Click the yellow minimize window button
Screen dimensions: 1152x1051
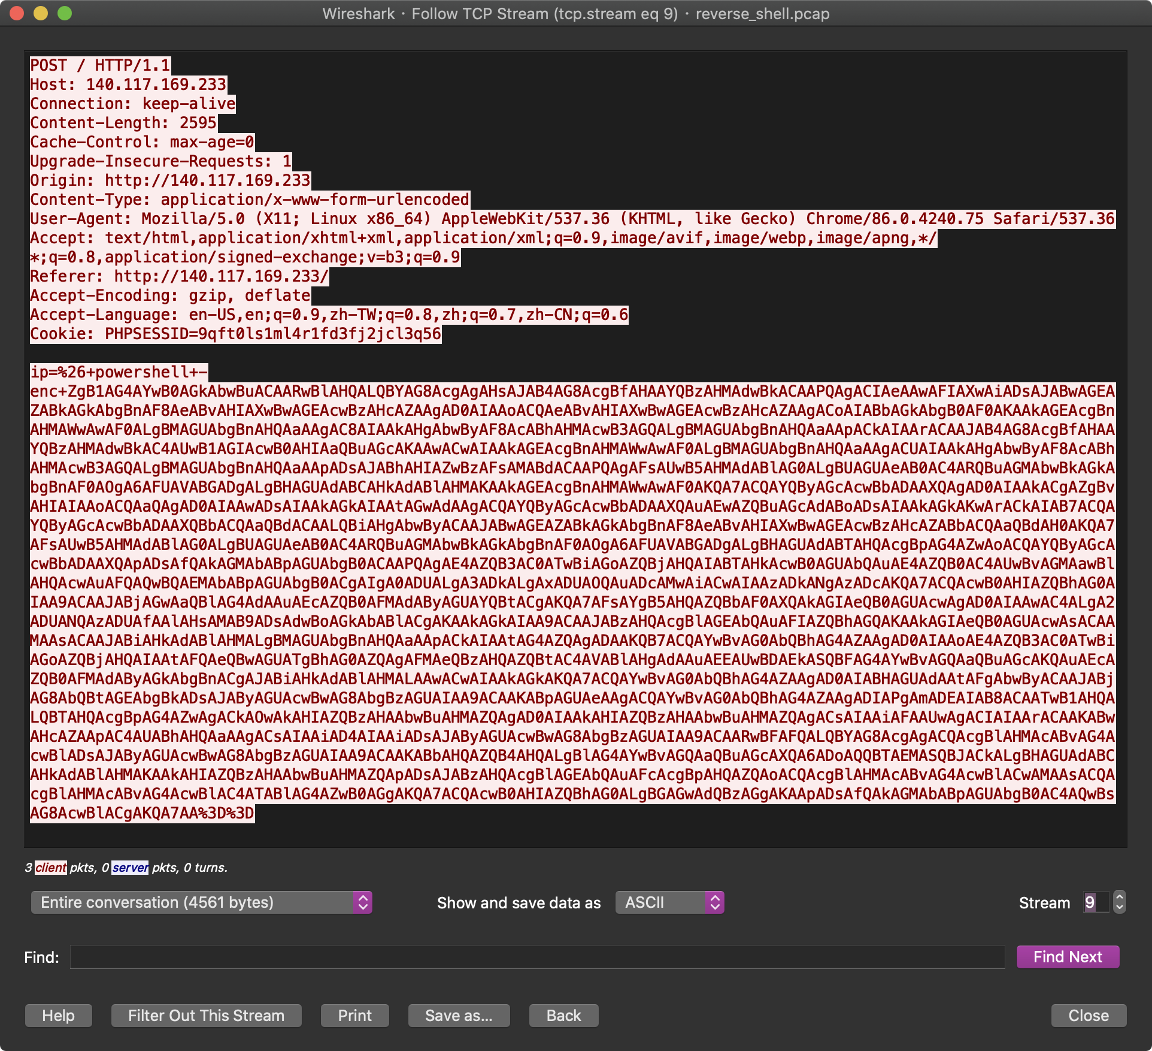tap(41, 13)
